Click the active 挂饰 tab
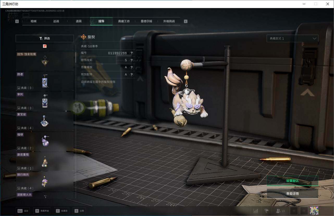The image size is (334, 216). pos(101,21)
